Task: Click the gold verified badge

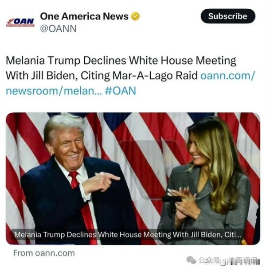Action: (x=135, y=16)
